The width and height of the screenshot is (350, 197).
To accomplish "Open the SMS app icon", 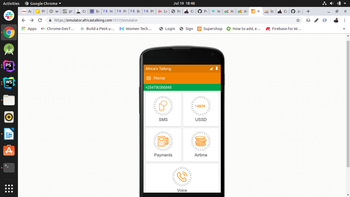I will (163, 106).
